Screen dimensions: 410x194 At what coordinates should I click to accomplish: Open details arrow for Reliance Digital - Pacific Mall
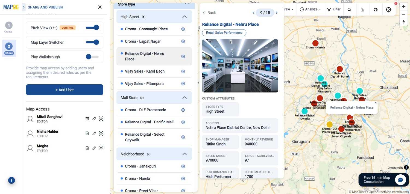click(x=183, y=122)
